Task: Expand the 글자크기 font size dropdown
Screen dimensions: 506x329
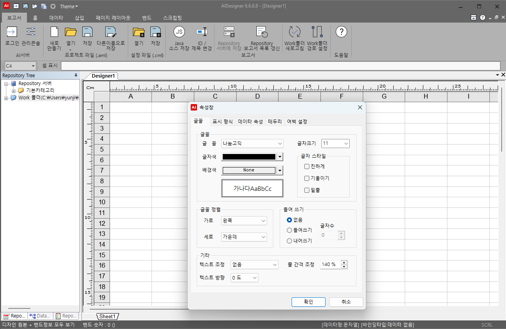Action: [x=335, y=143]
